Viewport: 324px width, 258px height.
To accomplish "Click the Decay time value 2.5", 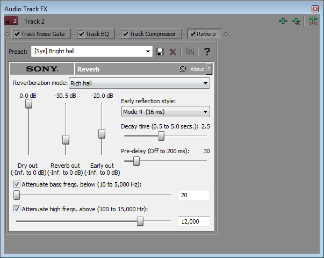I will click(206, 126).
